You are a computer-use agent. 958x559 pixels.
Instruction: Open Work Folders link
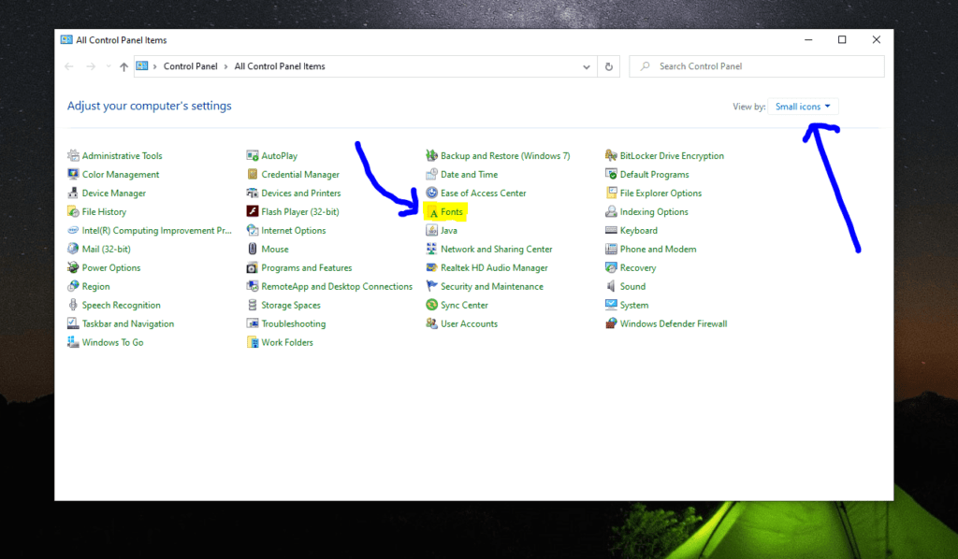(287, 342)
